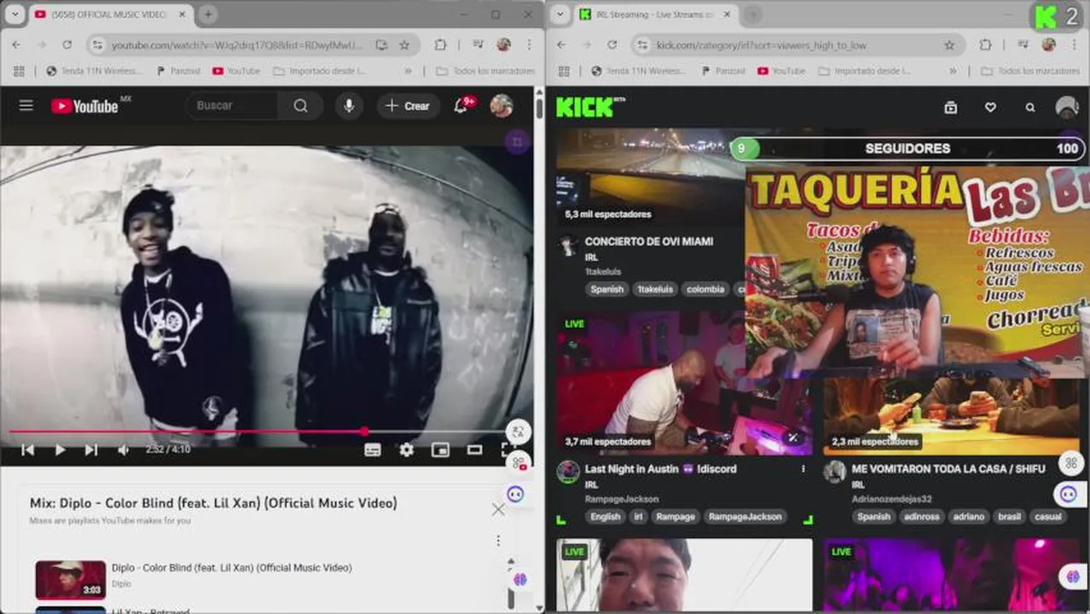This screenshot has height=614, width=1090.
Task: Click the Rampage tag chip
Action: click(x=675, y=517)
